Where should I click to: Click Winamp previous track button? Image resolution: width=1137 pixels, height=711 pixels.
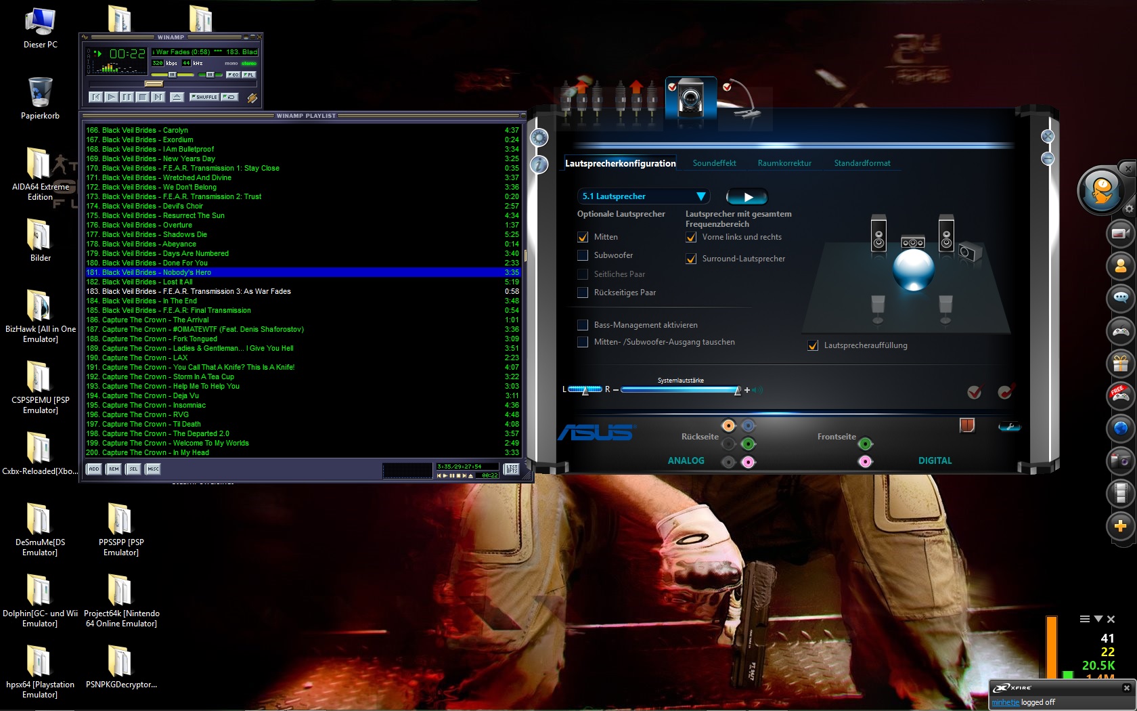coord(96,97)
